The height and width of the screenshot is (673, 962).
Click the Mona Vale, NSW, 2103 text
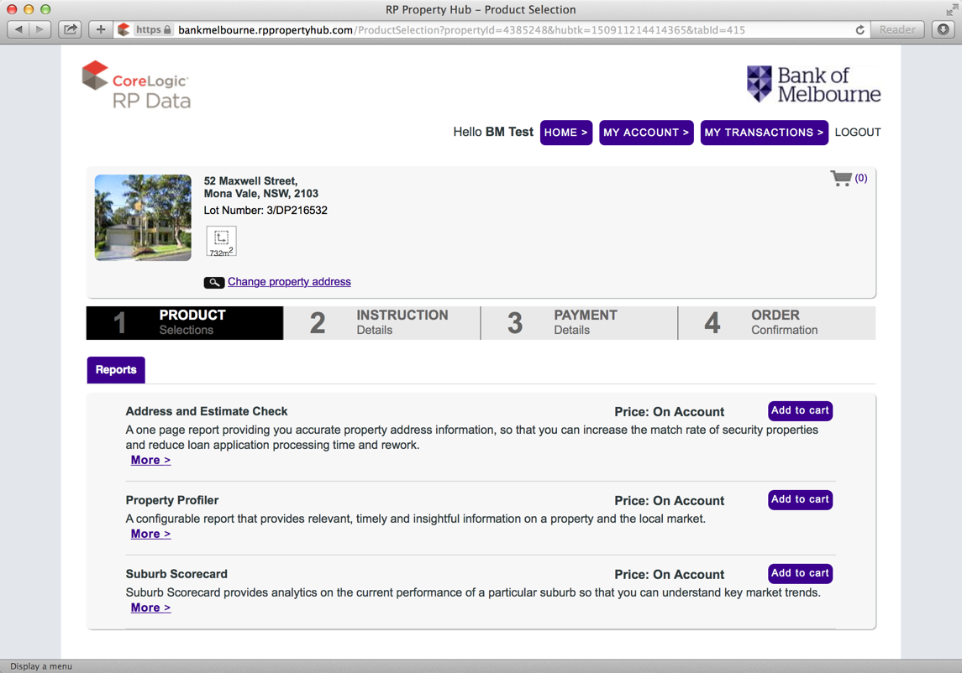pos(260,194)
